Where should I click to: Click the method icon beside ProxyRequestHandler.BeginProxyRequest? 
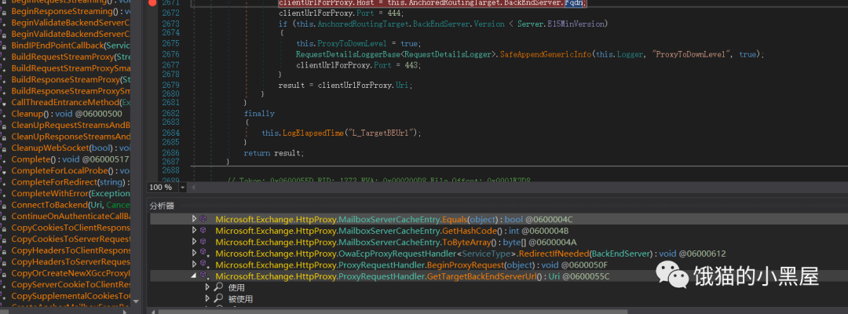(204, 265)
